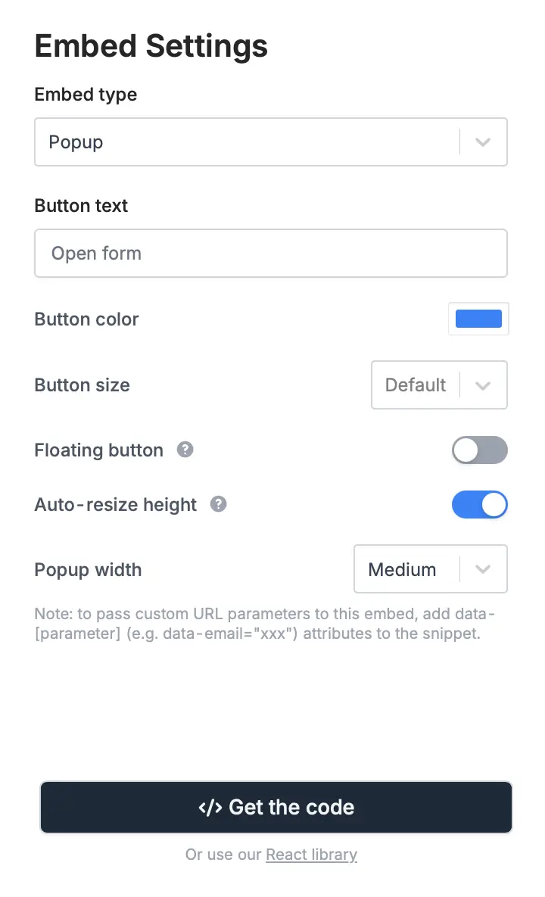
Task: Open the blue Button color swatch
Action: (478, 319)
